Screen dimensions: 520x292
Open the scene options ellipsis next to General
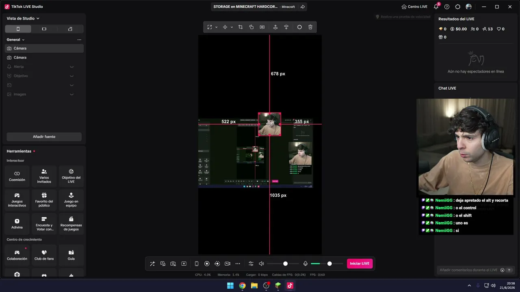(79, 40)
